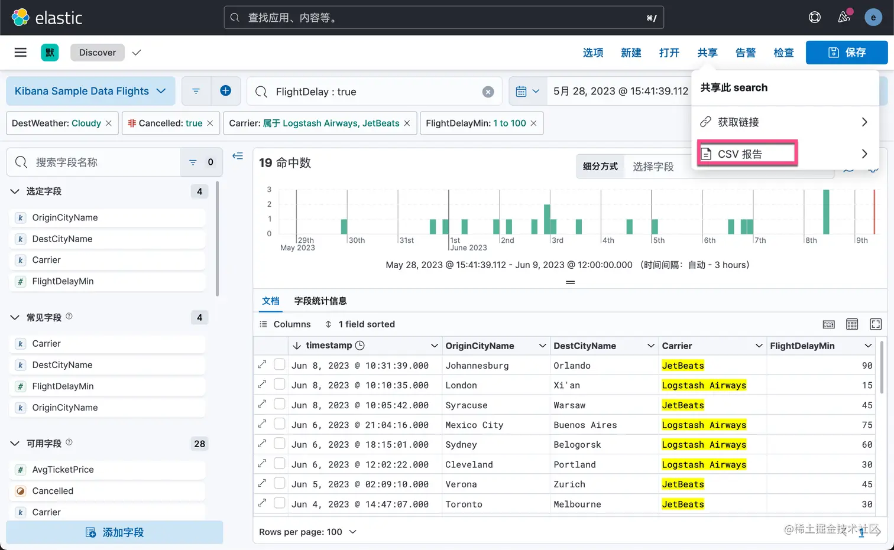Open the Columns button
Viewport: 894px width, 550px height.
[x=285, y=324]
